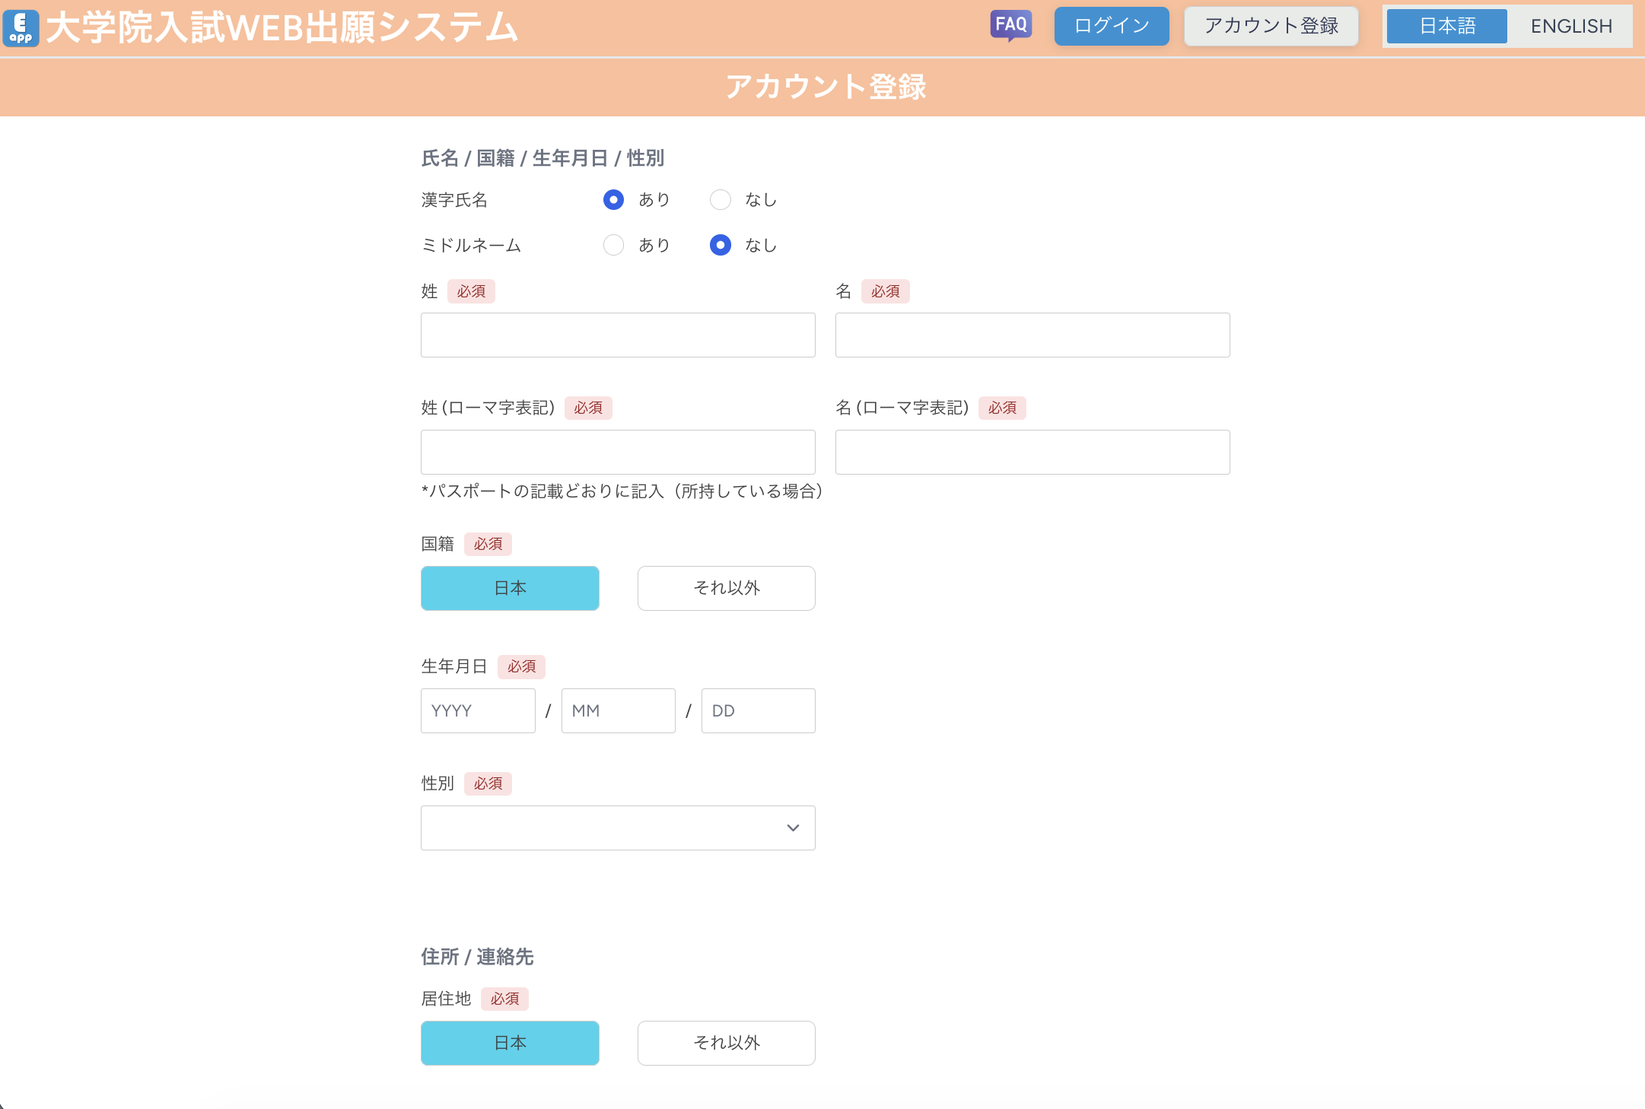Select なし for ミドルネーム
This screenshot has width=1645, height=1109.
click(x=720, y=245)
